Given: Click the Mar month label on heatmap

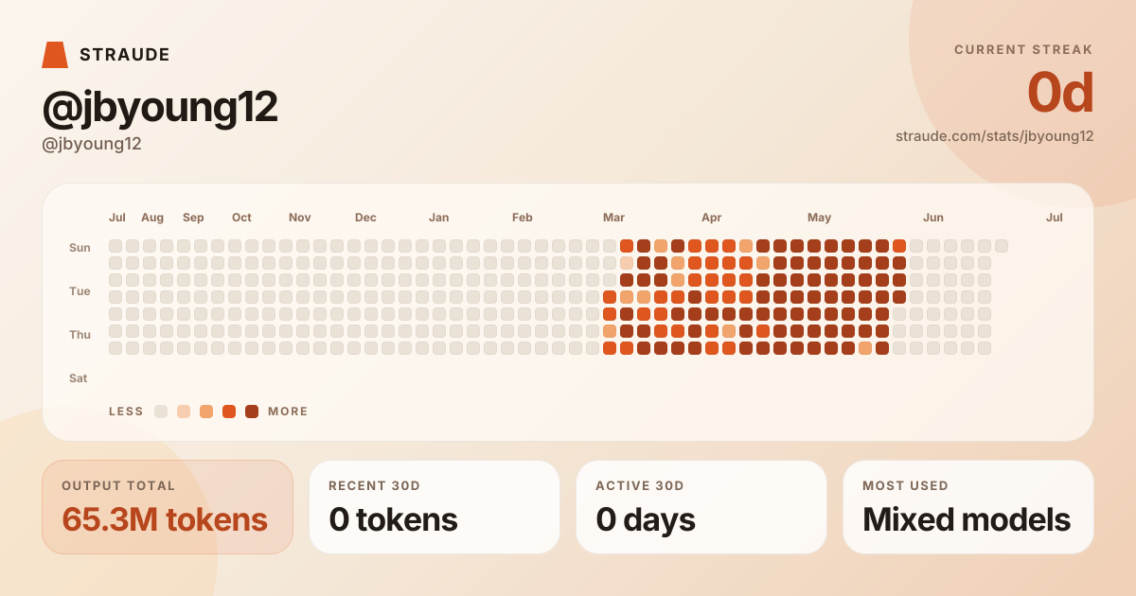Looking at the screenshot, I should coord(613,218).
